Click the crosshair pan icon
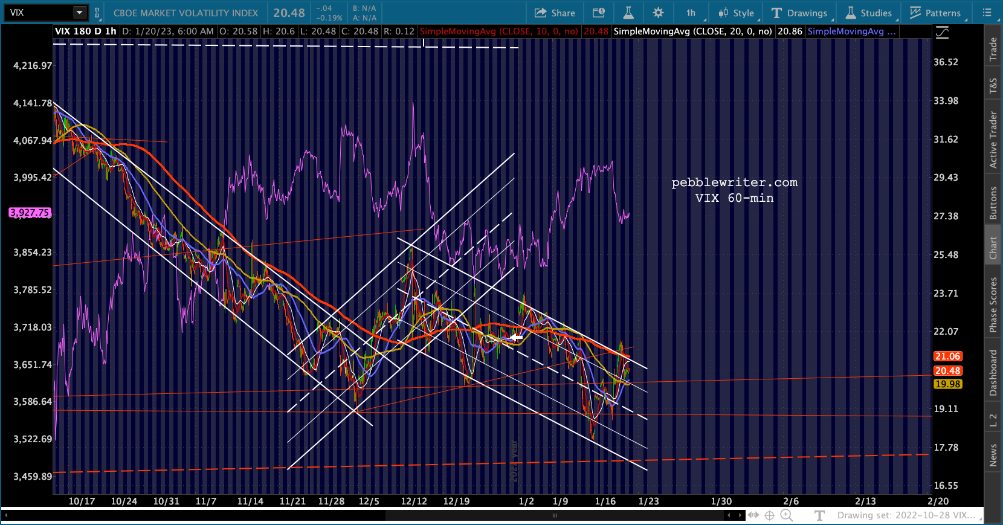The width and height of the screenshot is (1003, 525). (x=770, y=515)
